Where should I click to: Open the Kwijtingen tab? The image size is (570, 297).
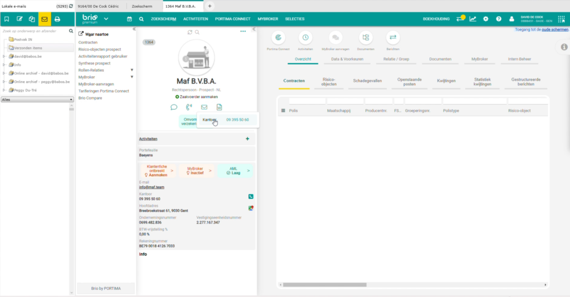point(446,81)
